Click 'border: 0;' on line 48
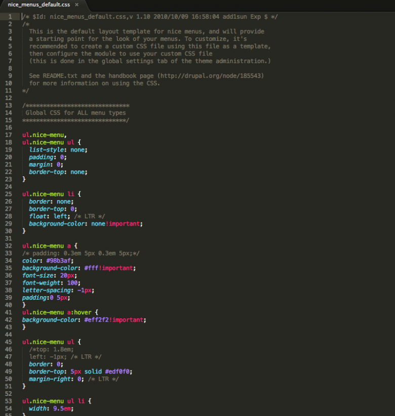The width and height of the screenshot is (395, 416). point(46,364)
